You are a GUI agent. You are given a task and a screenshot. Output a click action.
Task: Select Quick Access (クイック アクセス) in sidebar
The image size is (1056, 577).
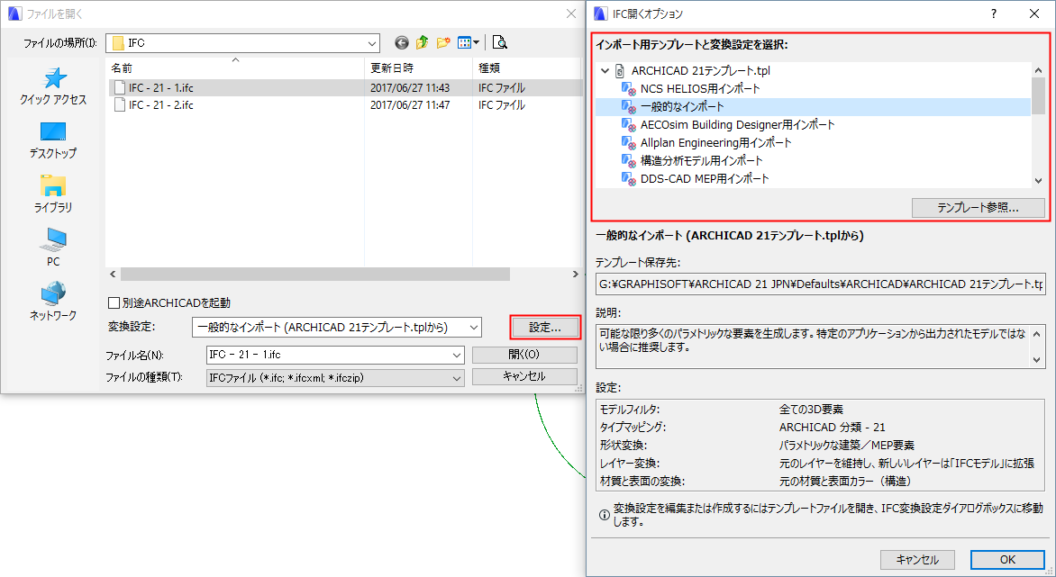(x=53, y=86)
